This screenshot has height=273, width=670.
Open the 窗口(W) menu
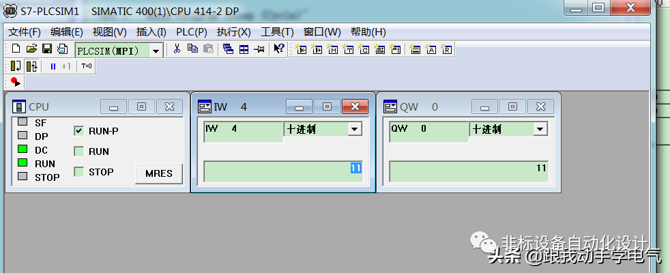point(322,32)
